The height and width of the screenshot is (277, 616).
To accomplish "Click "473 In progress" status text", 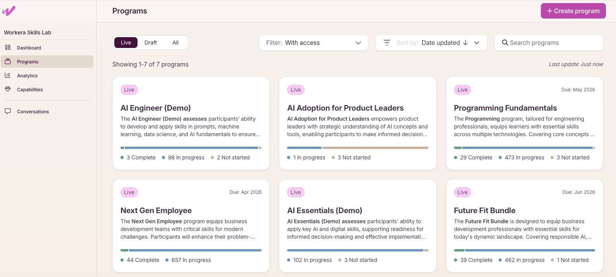I will pos(525,157).
